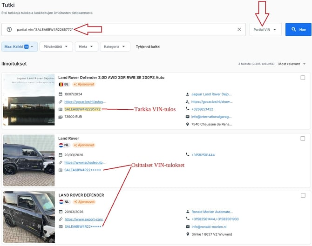This screenshot has height=246, width=312.
Task: Open the Partial VIN search type dropdown
Action: [265, 30]
